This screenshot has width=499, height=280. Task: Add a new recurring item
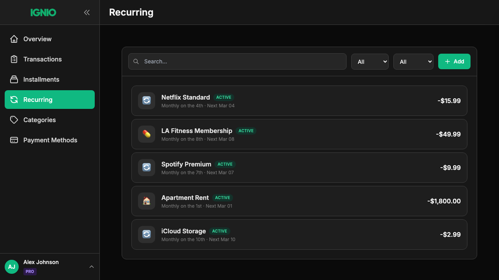pyautogui.click(x=454, y=61)
